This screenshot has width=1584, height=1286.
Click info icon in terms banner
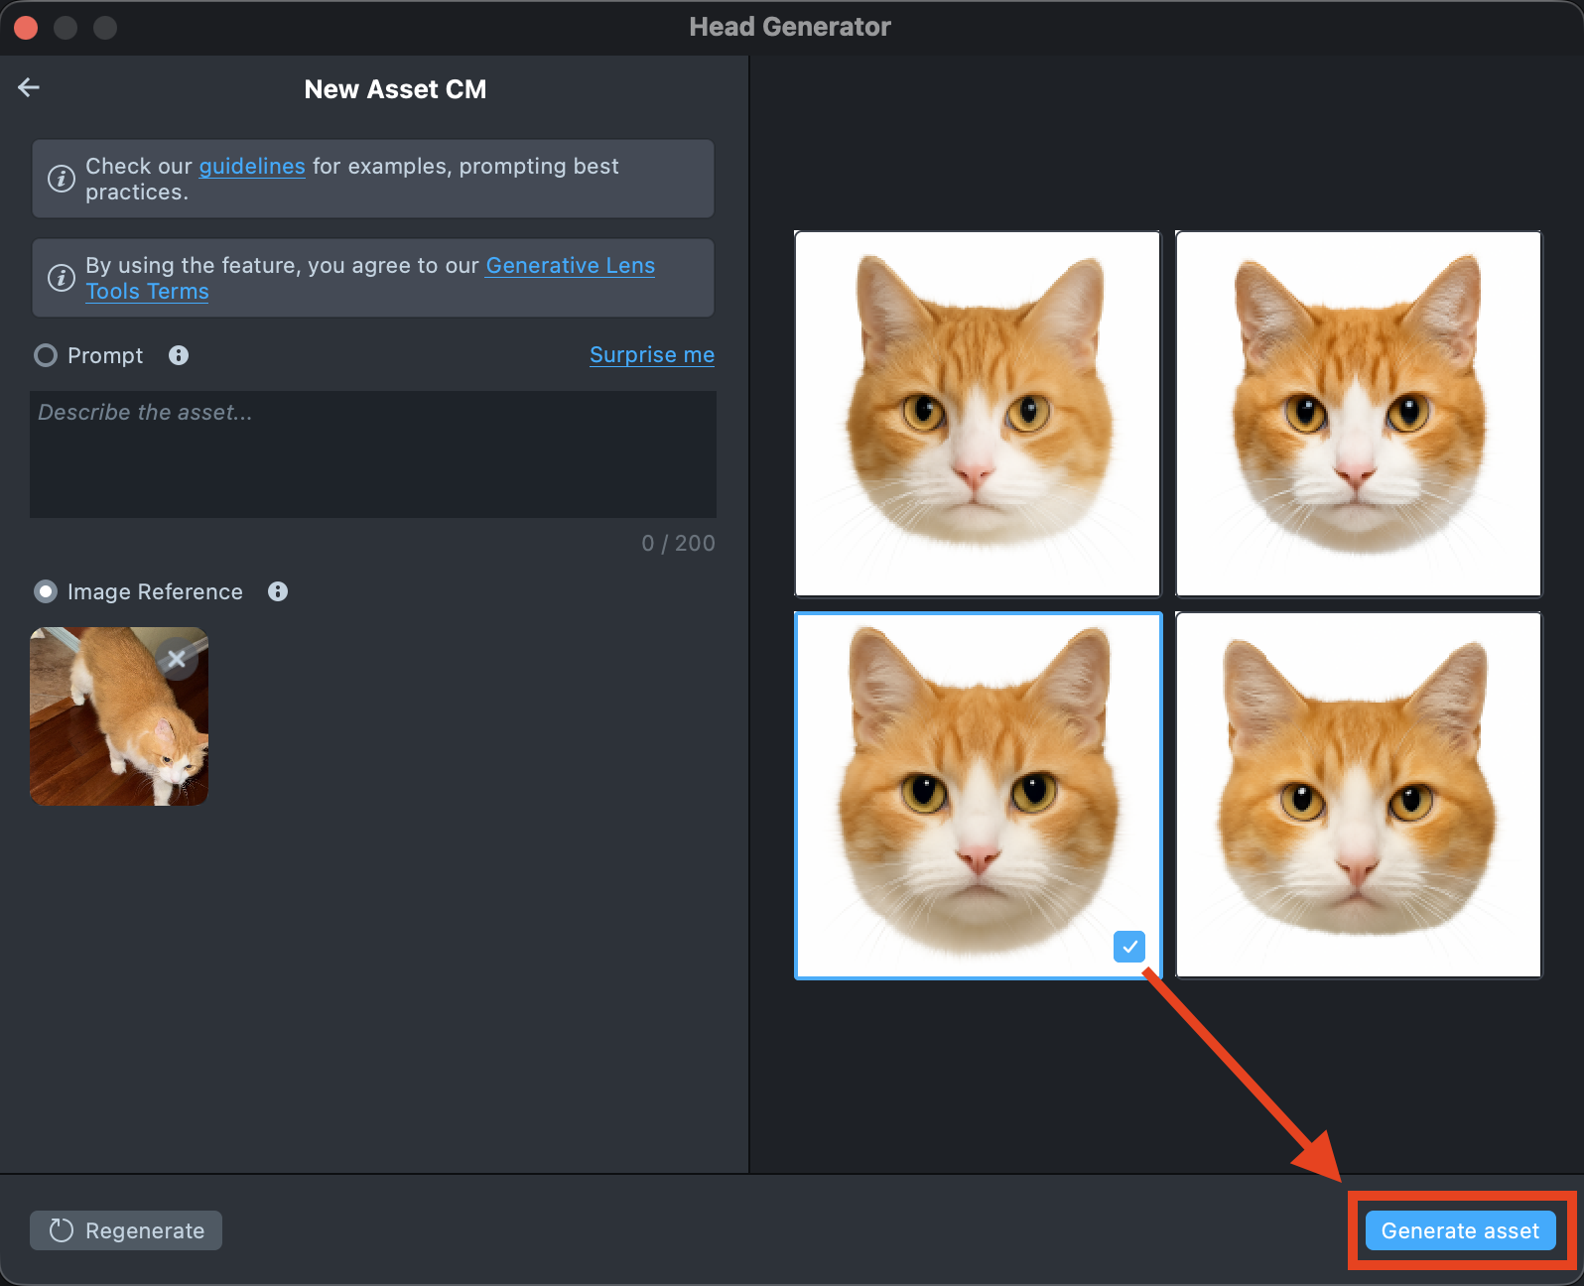coord(62,278)
